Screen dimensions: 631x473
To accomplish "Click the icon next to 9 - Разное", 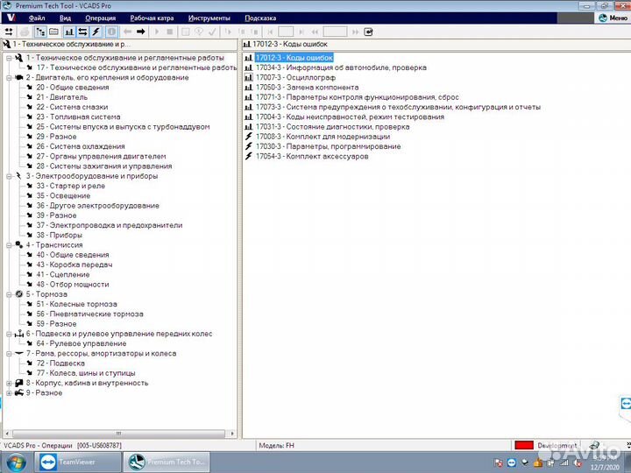I will pos(18,393).
